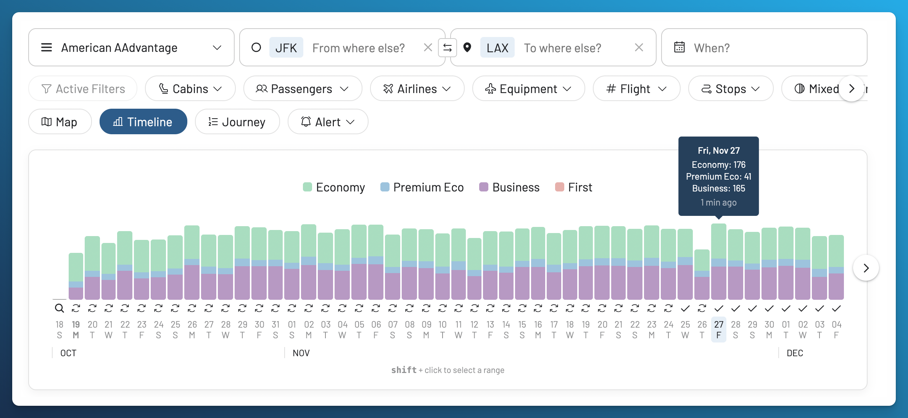Expand the Stops filter dropdown
Viewport: 908px width, 418px height.
[731, 89]
